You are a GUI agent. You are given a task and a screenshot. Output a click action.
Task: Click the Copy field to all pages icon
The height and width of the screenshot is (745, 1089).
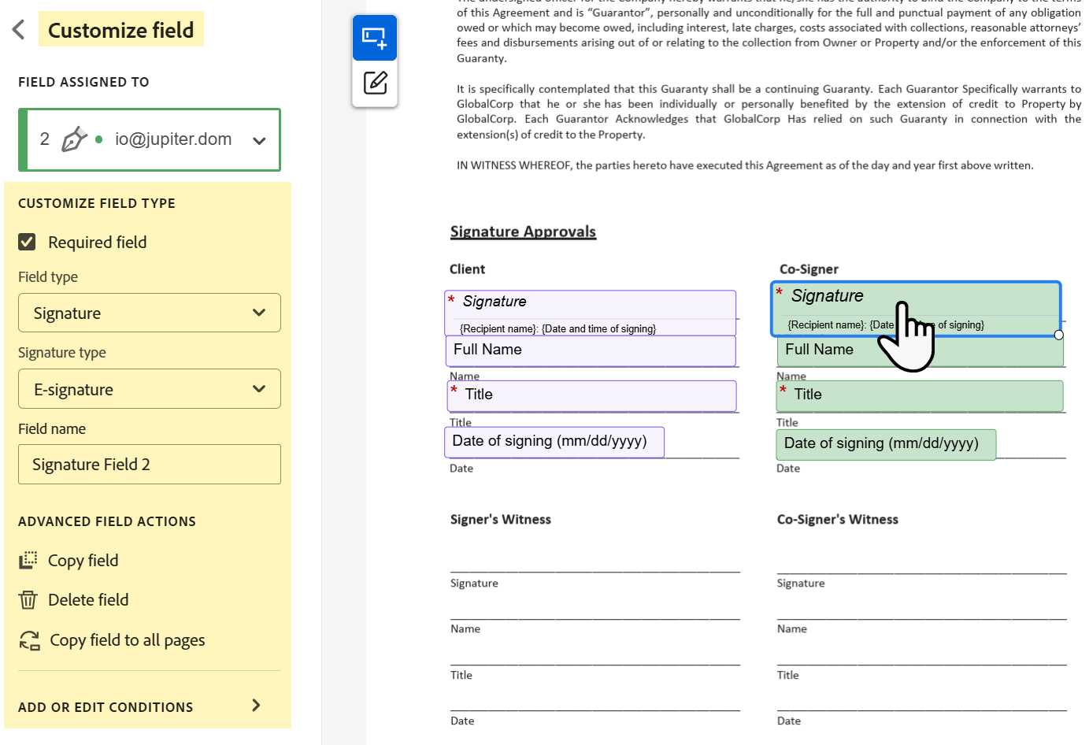point(29,640)
